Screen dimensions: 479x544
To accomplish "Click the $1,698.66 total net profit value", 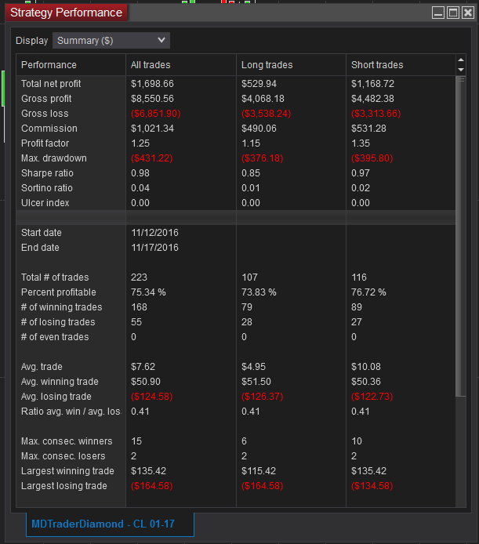I will (x=152, y=84).
